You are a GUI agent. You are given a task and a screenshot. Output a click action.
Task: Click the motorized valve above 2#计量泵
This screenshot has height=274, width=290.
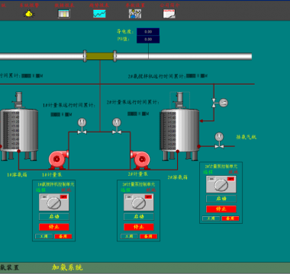(117, 126)
